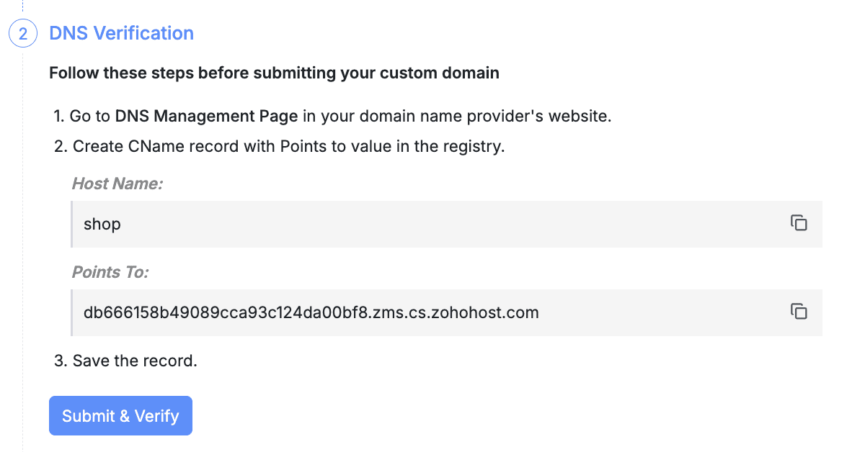
Task: Click the Host Name label
Action: (117, 184)
